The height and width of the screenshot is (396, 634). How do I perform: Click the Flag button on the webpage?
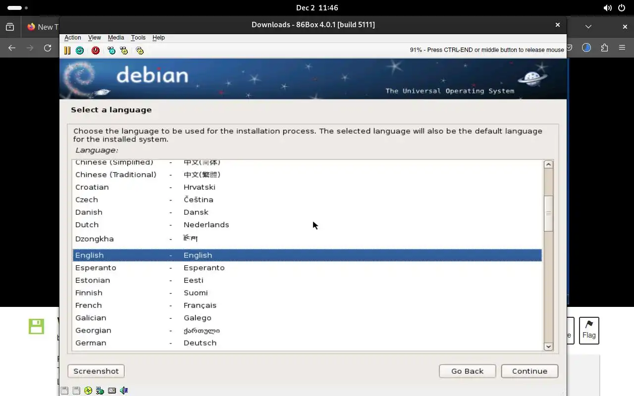tap(589, 330)
